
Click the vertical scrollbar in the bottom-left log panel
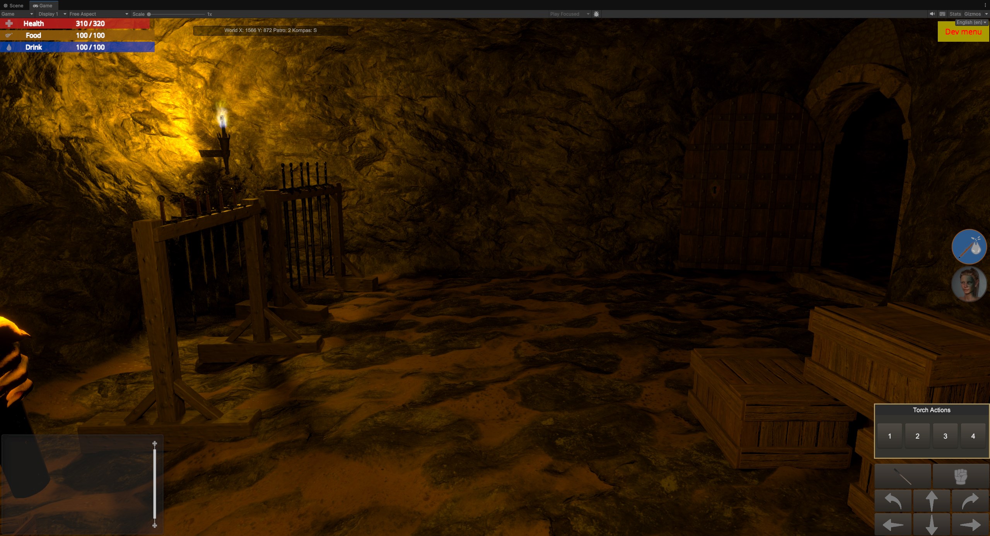155,484
